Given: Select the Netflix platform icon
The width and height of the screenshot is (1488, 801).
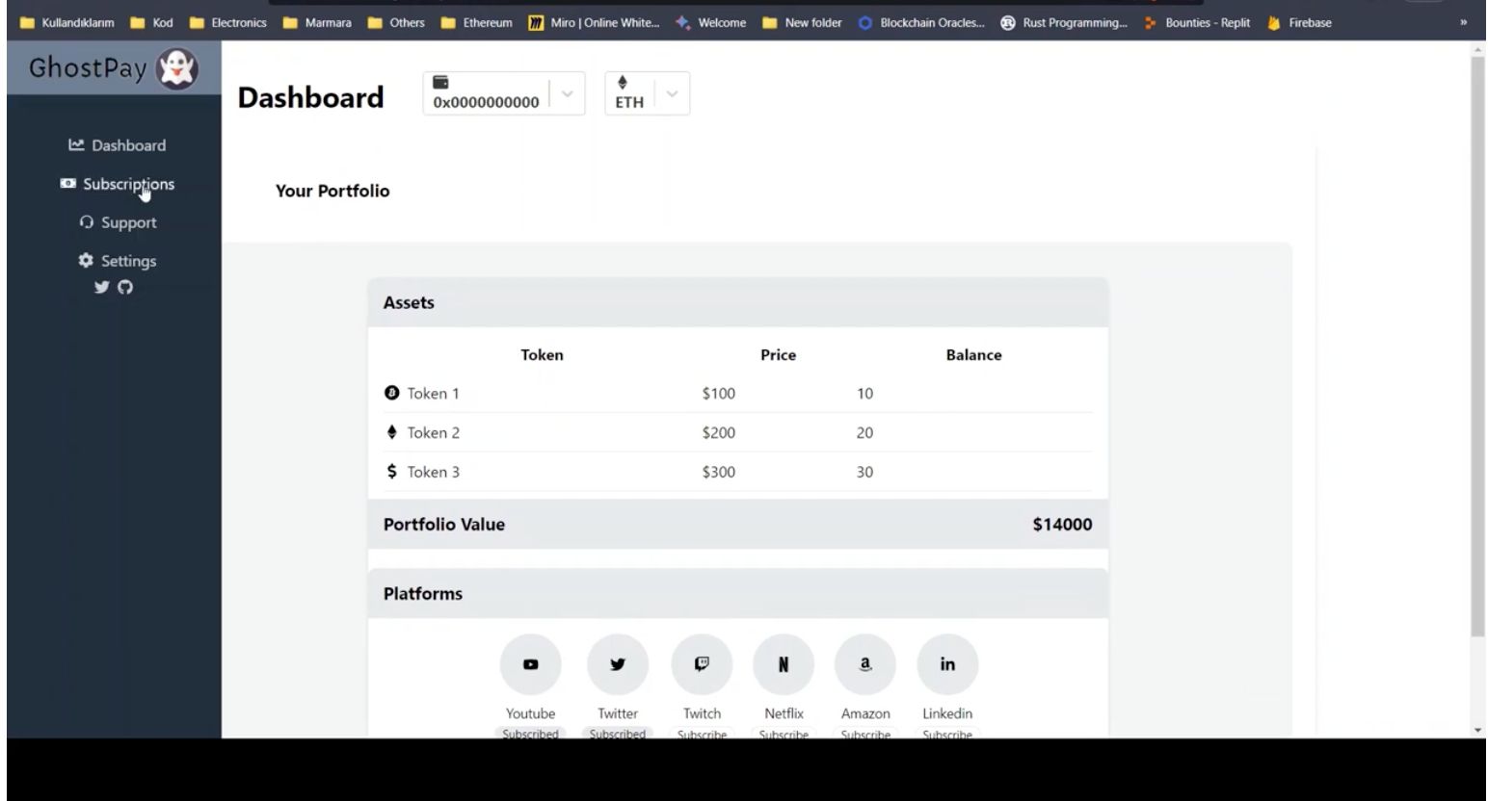Looking at the screenshot, I should coord(784,664).
